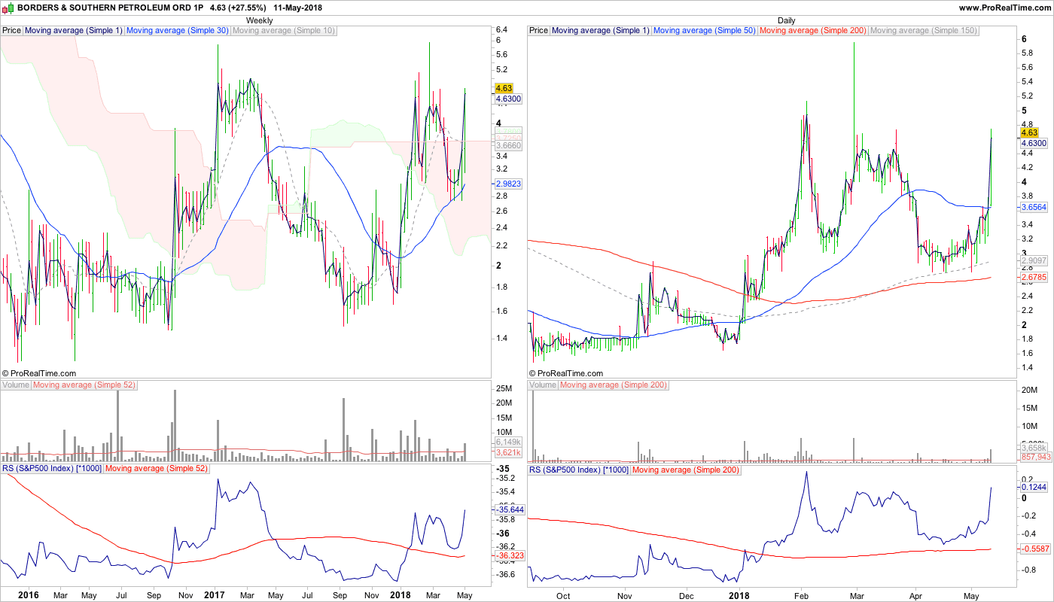Click the 11-May-2018 date in the title
This screenshot has height=602, width=1054.
pos(299,8)
